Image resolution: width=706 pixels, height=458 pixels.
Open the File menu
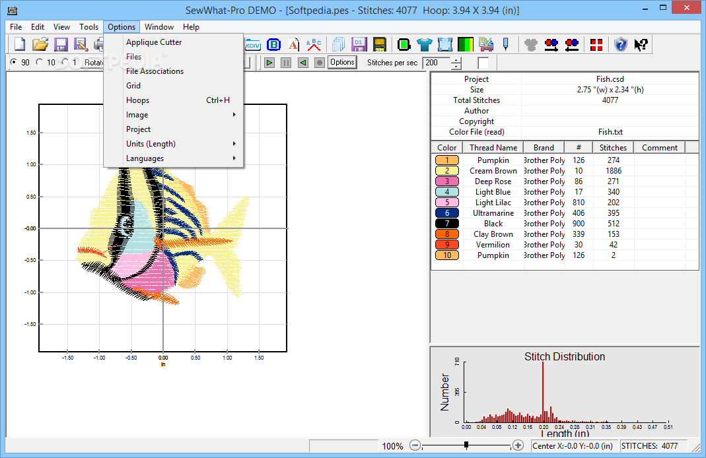pos(16,27)
